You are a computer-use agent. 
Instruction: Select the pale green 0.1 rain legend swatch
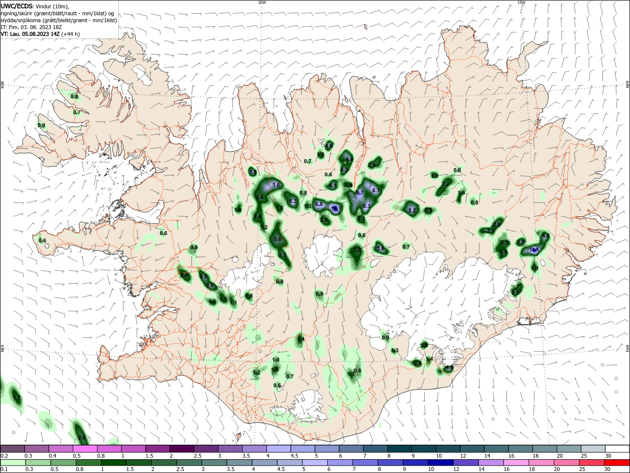13,463
